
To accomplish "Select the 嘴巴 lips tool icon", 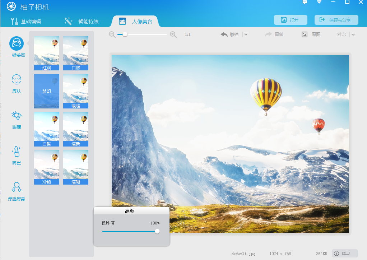I will point(17,152).
